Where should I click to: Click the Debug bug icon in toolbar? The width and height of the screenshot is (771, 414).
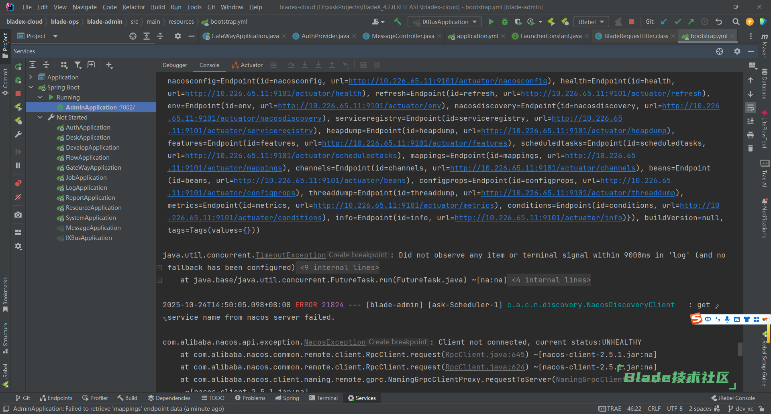coord(505,22)
